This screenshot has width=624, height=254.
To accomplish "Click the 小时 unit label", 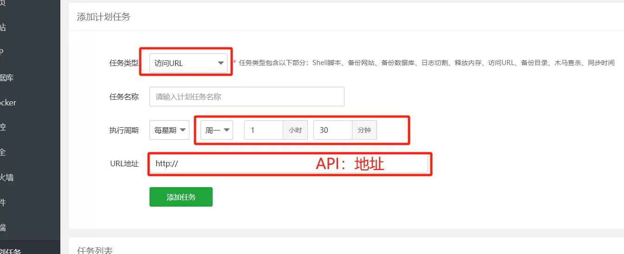I will tap(295, 130).
